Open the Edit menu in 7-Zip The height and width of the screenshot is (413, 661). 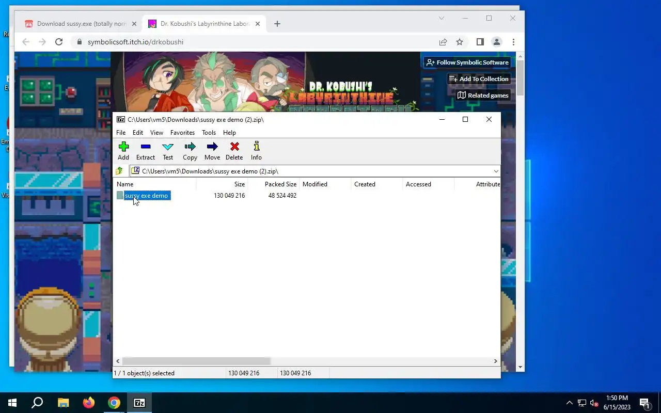(138, 133)
